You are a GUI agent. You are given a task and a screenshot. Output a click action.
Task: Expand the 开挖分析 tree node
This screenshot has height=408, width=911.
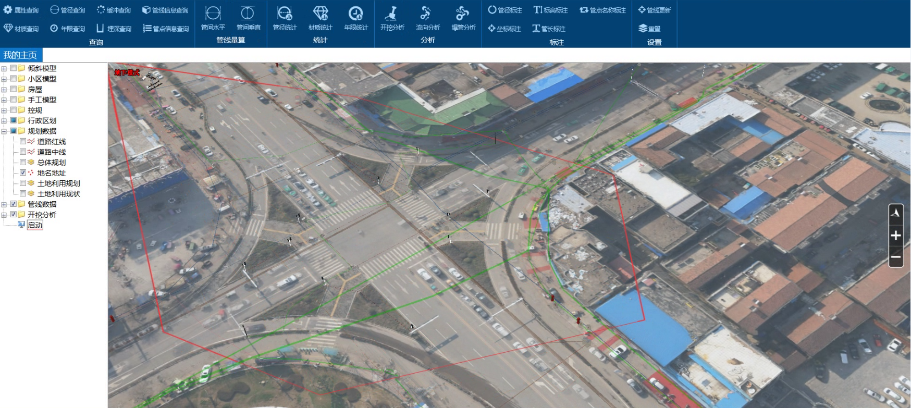4,214
